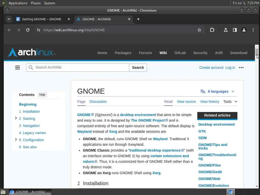Screen dimensions: 260x195
Task: Jump to 1 Installation in Contents
Action: pos(29,111)
